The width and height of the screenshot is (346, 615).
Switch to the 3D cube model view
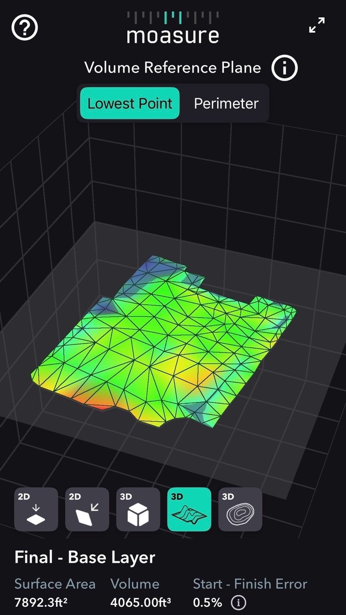[138, 509]
